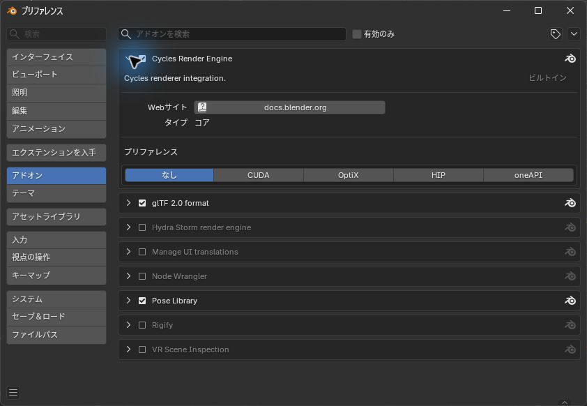Click the Blender icon on Pose Library row
This screenshot has height=406, width=587.
pos(570,301)
